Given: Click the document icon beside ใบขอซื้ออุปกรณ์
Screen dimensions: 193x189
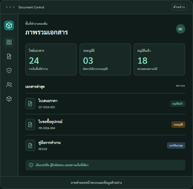Looking at the screenshot, I should (30, 124).
